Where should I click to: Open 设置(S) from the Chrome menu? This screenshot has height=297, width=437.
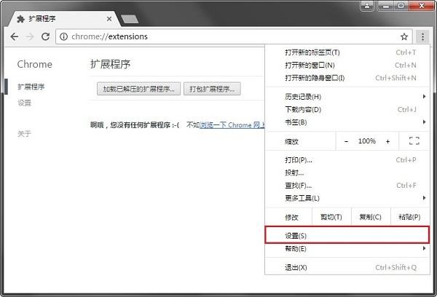point(347,236)
